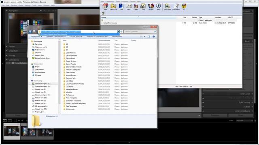Click the Find icon in WinRAR toolbar
The height and width of the screenshot is (145, 259).
pos(143,6)
